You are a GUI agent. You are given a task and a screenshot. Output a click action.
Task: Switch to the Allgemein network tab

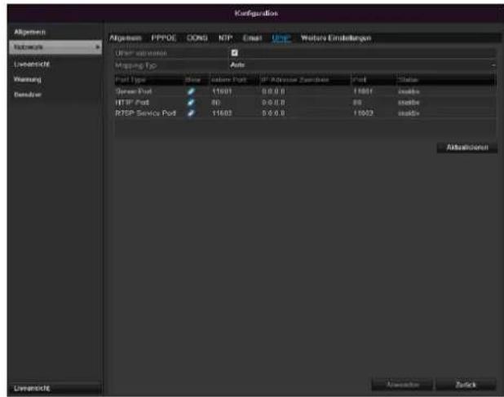[x=126, y=38]
